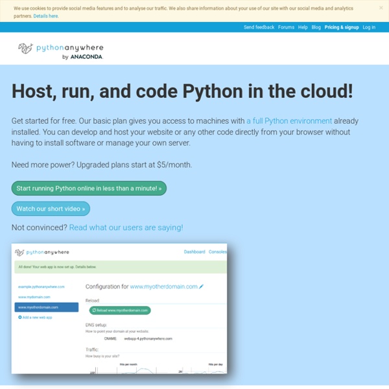389x389 pixels.
Task: Click the snake logo inside the screenshot preview
Action: [19, 252]
